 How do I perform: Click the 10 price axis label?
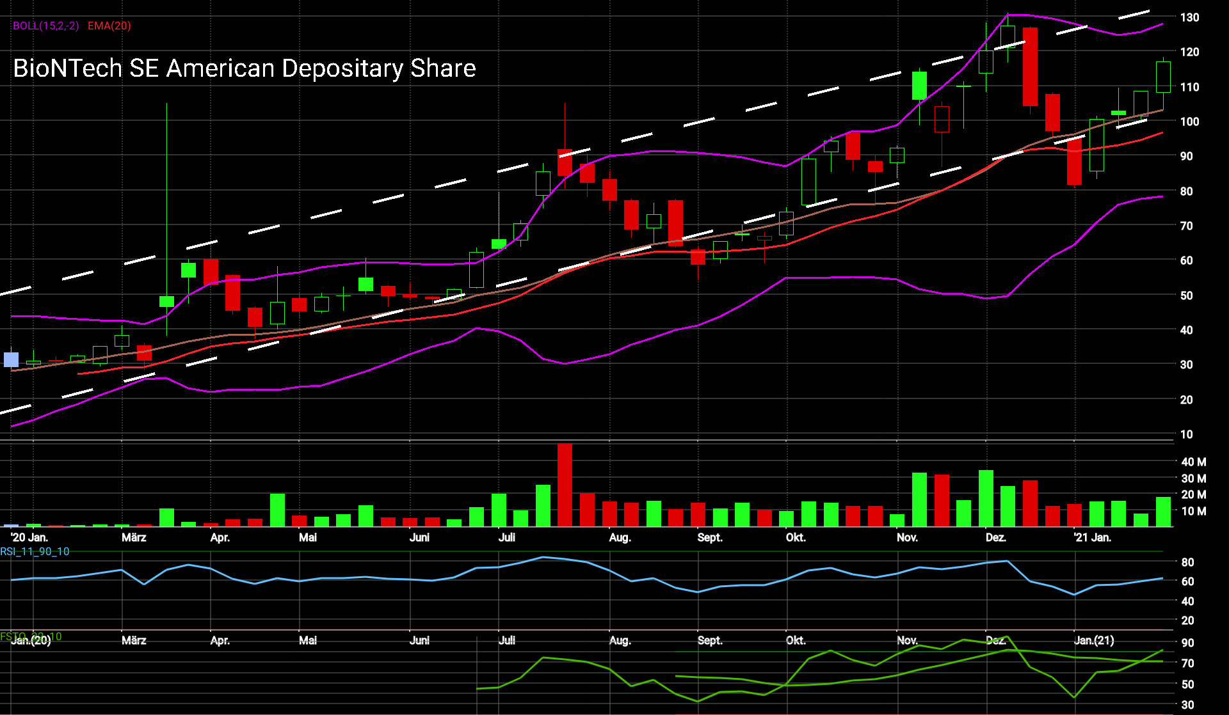coord(1186,434)
